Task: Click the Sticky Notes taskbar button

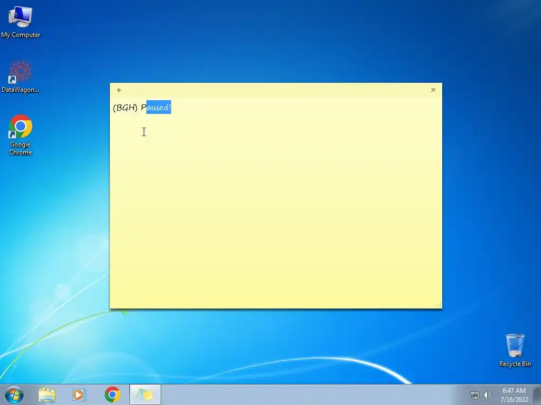Action: tap(145, 394)
